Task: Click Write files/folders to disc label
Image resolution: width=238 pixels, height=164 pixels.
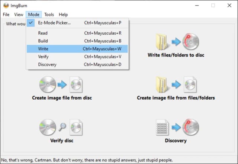Action: coord(176,55)
